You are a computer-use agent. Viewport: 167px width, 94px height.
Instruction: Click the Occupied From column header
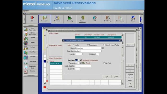point(100,35)
